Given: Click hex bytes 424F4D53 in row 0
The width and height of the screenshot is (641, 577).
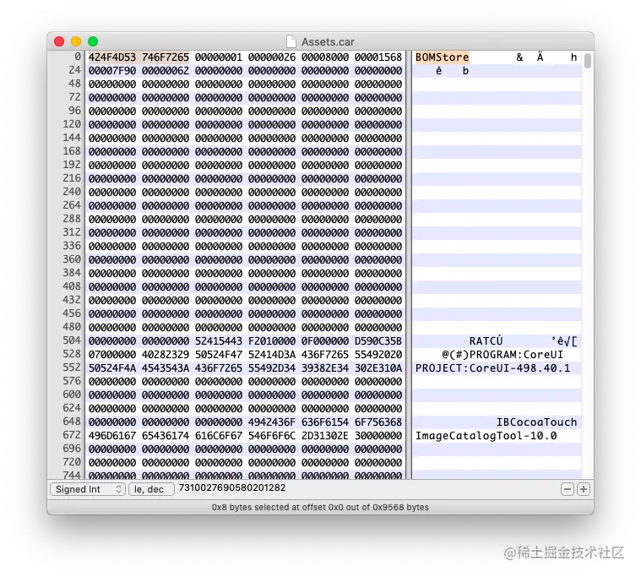Looking at the screenshot, I should click(112, 57).
